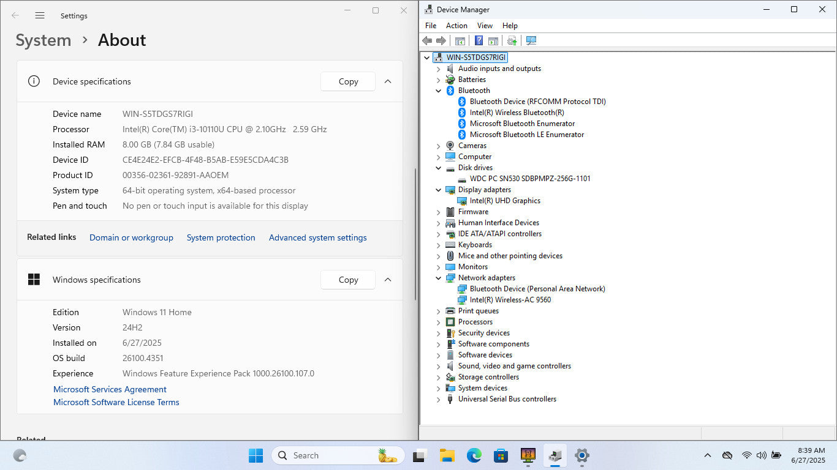
Task: Copy the Windows specifications
Action: click(348, 280)
